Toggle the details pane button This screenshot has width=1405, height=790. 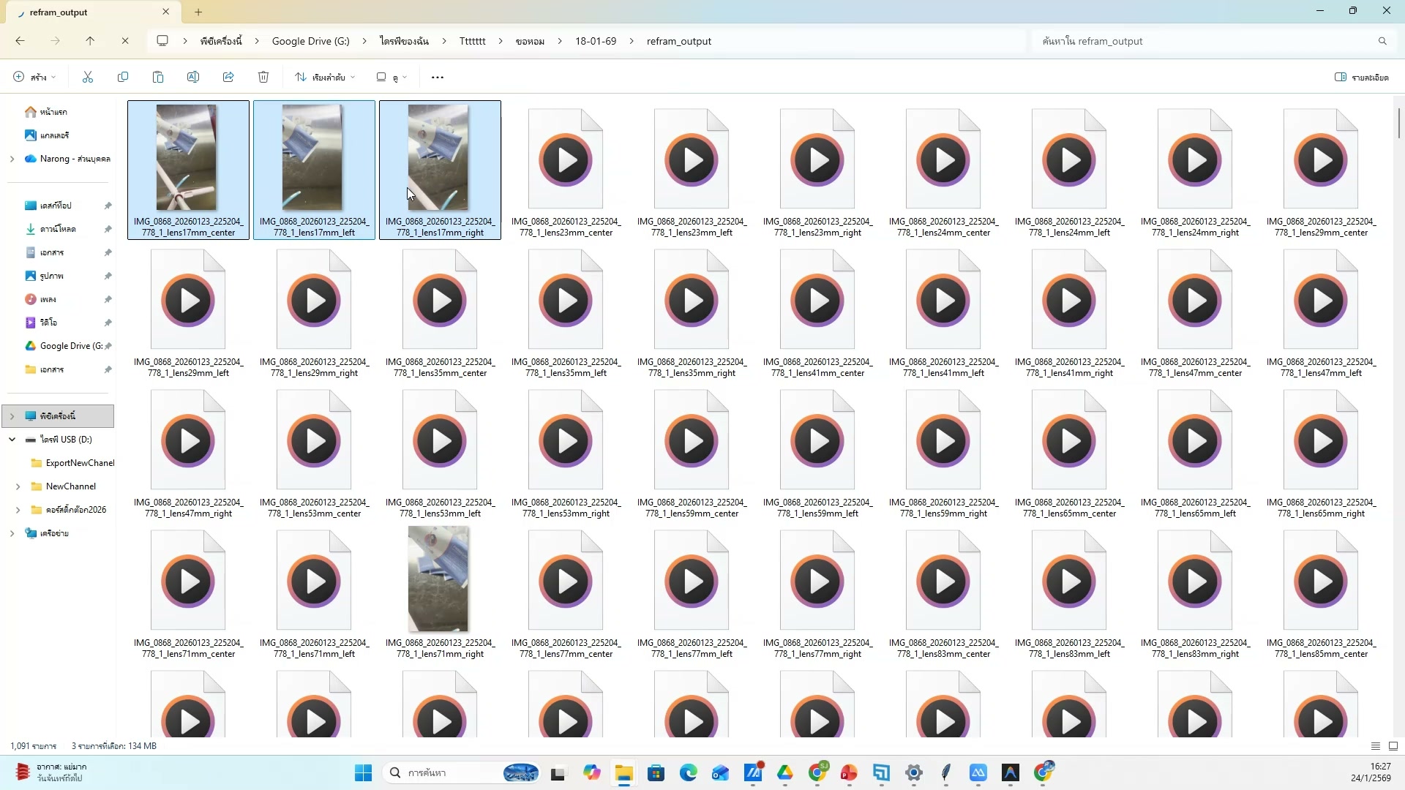pos(1361,77)
